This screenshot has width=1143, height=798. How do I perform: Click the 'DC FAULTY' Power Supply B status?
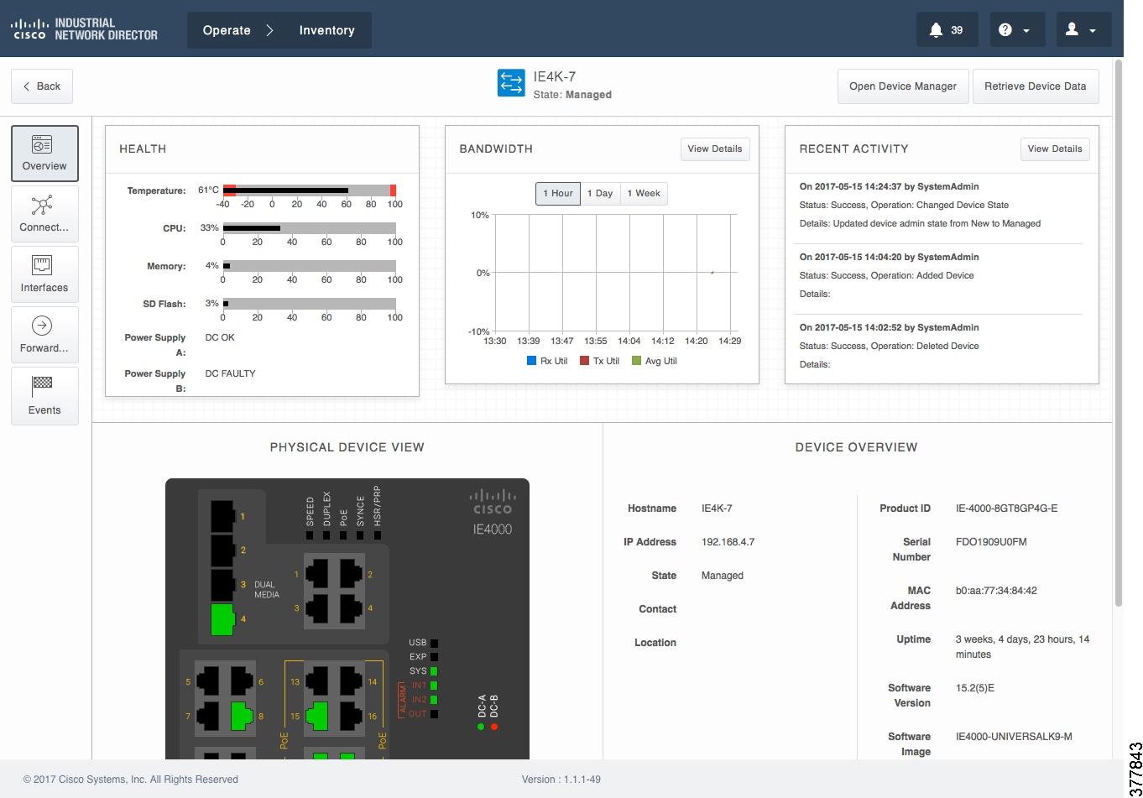(230, 373)
